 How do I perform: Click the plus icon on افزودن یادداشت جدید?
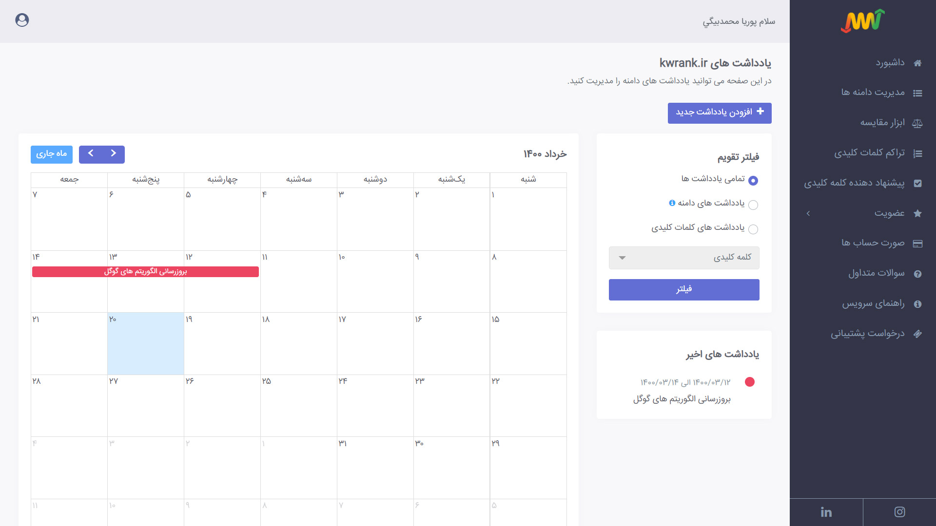point(760,111)
